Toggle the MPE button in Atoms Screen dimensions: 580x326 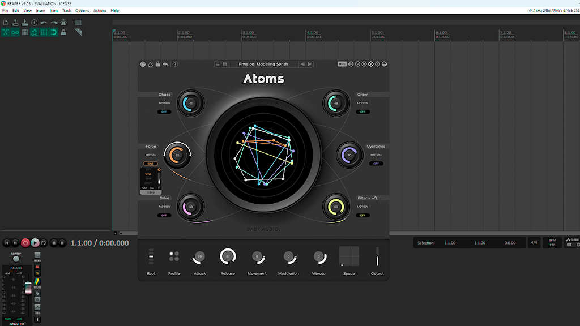coord(342,65)
